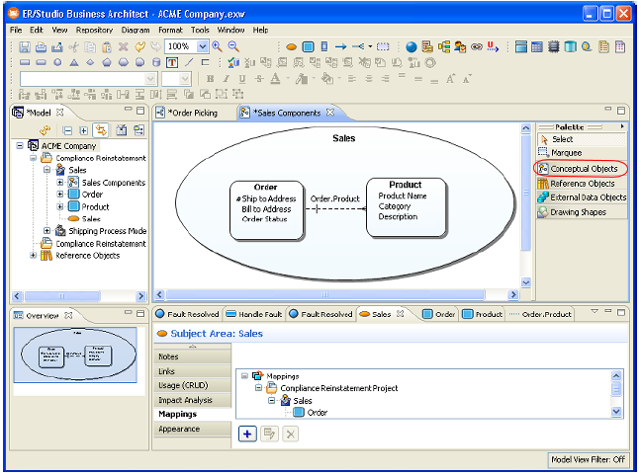Click the dark chip icon in top-right toolbar
Viewport: 641px width, 473px height.
pyautogui.click(x=554, y=47)
